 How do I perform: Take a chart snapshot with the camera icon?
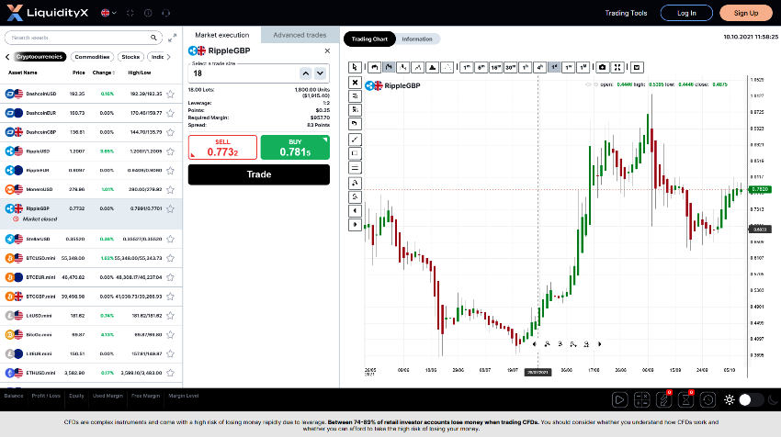602,67
